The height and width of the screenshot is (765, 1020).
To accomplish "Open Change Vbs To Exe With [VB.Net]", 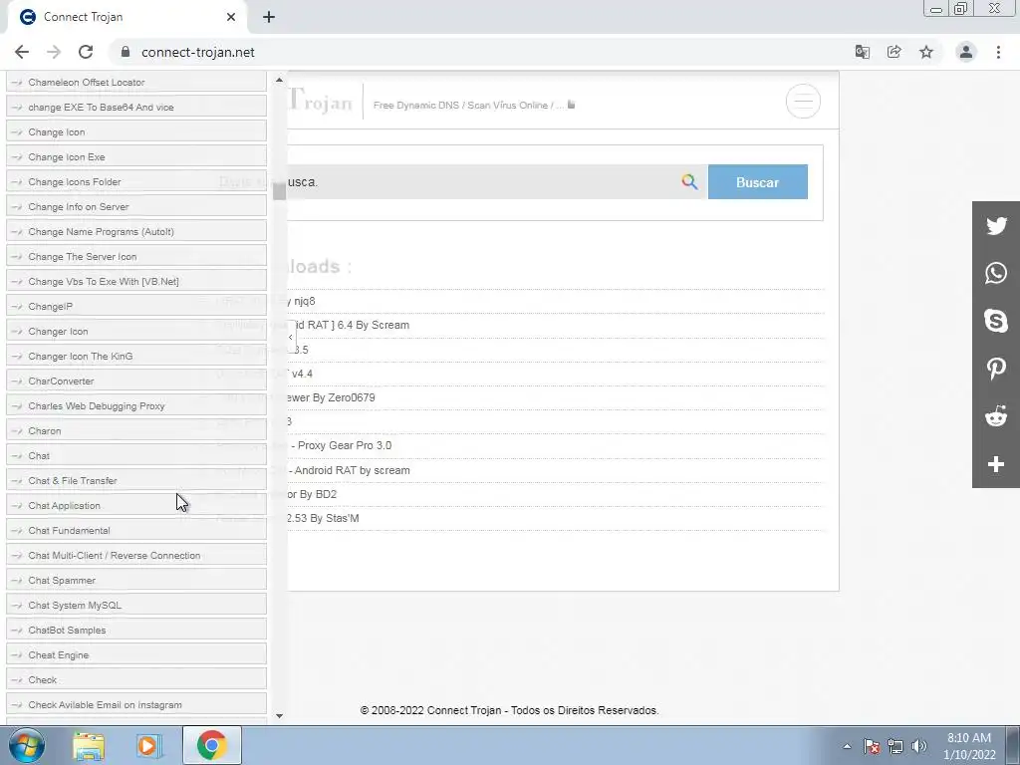I will pyautogui.click(x=135, y=281).
